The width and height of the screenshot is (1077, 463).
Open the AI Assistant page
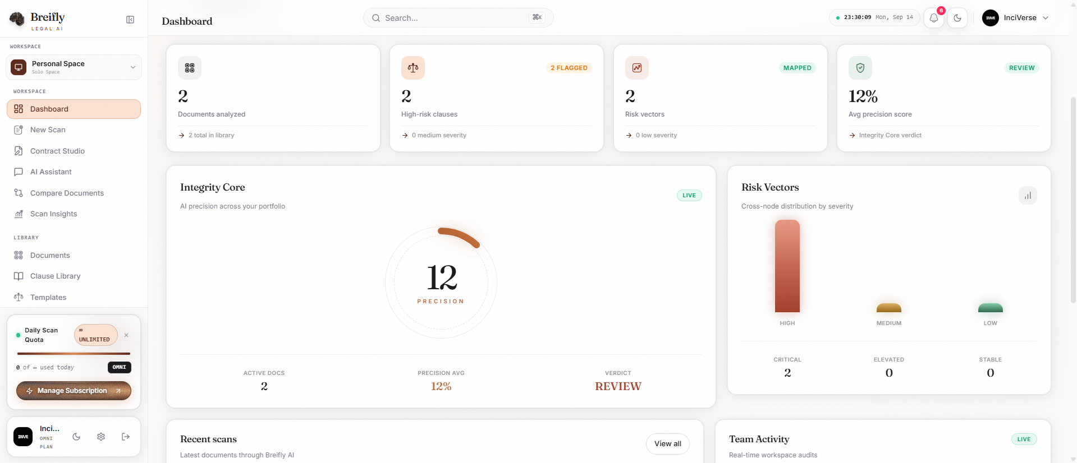pos(74,172)
